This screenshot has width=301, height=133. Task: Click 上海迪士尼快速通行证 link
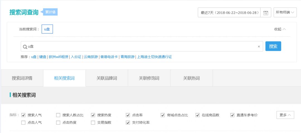coord(154,57)
